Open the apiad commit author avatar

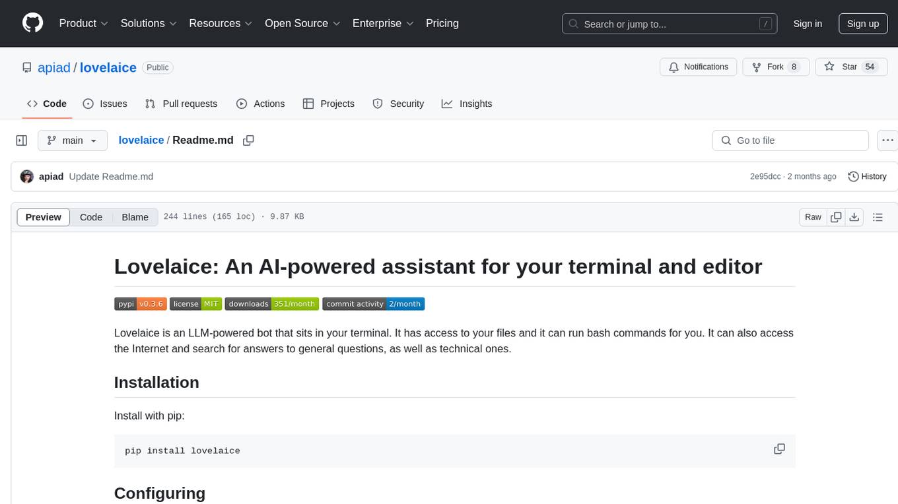coord(27,176)
